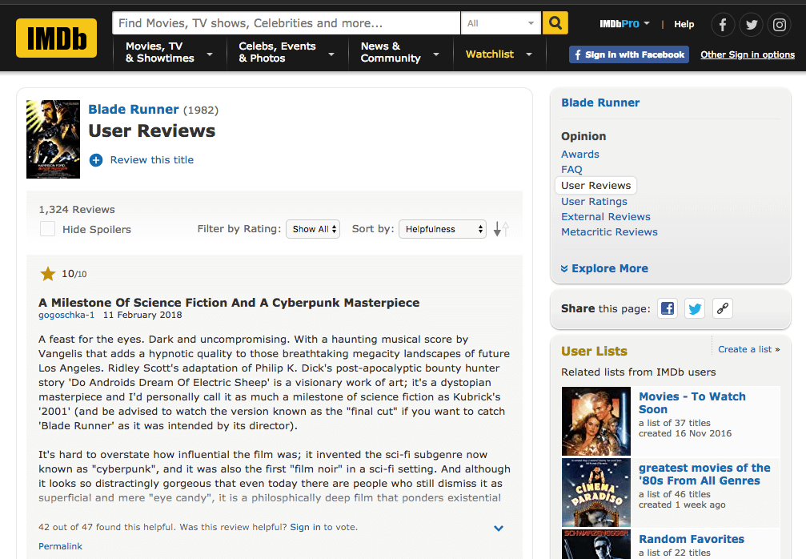This screenshot has height=559, width=806.
Task: Open the Movies - To Watch Soon list
Action: (x=692, y=403)
